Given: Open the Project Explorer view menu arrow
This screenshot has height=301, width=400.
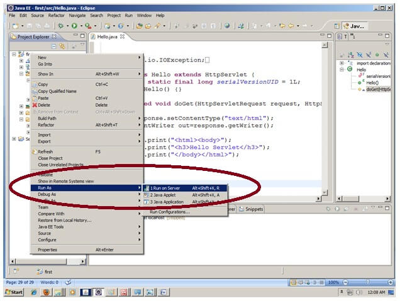Looking at the screenshot, I should pyautogui.click(x=82, y=45).
